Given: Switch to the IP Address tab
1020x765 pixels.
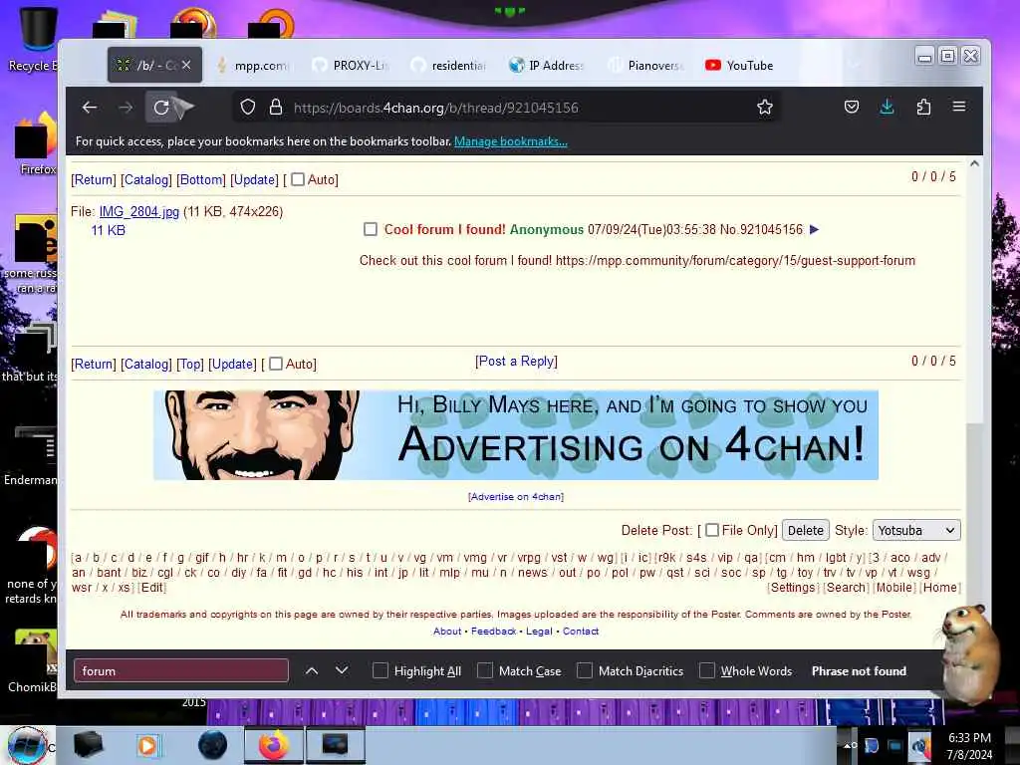Looking at the screenshot, I should point(548,65).
